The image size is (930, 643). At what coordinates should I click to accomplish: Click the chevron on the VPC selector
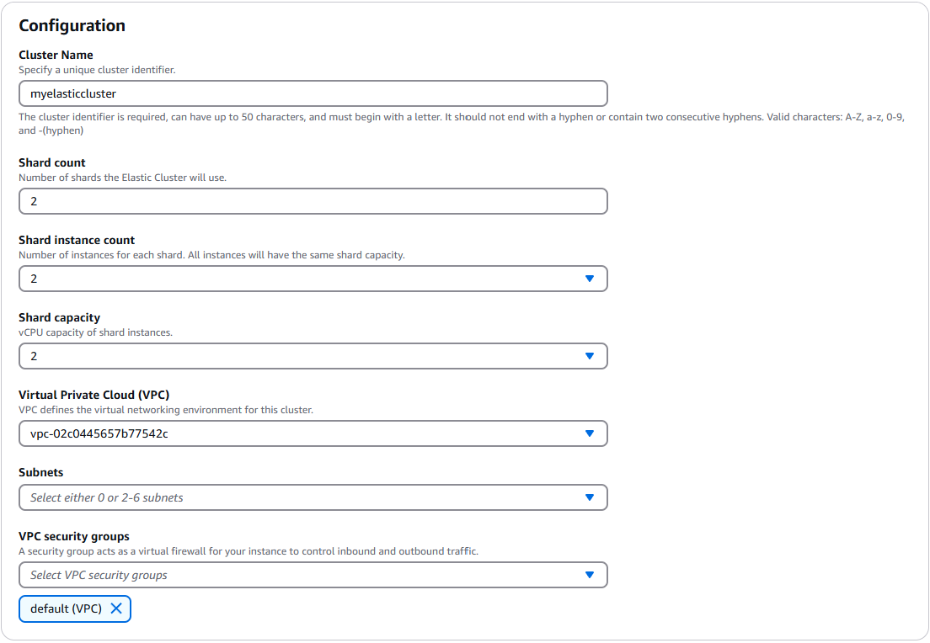tap(590, 433)
